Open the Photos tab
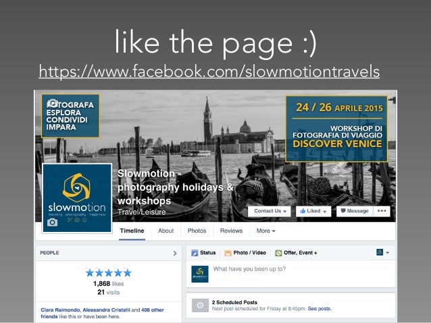This screenshot has width=431, height=323. coord(197,231)
